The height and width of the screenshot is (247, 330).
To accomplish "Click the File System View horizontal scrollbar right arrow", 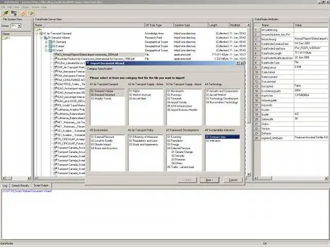I will coord(29,178).
